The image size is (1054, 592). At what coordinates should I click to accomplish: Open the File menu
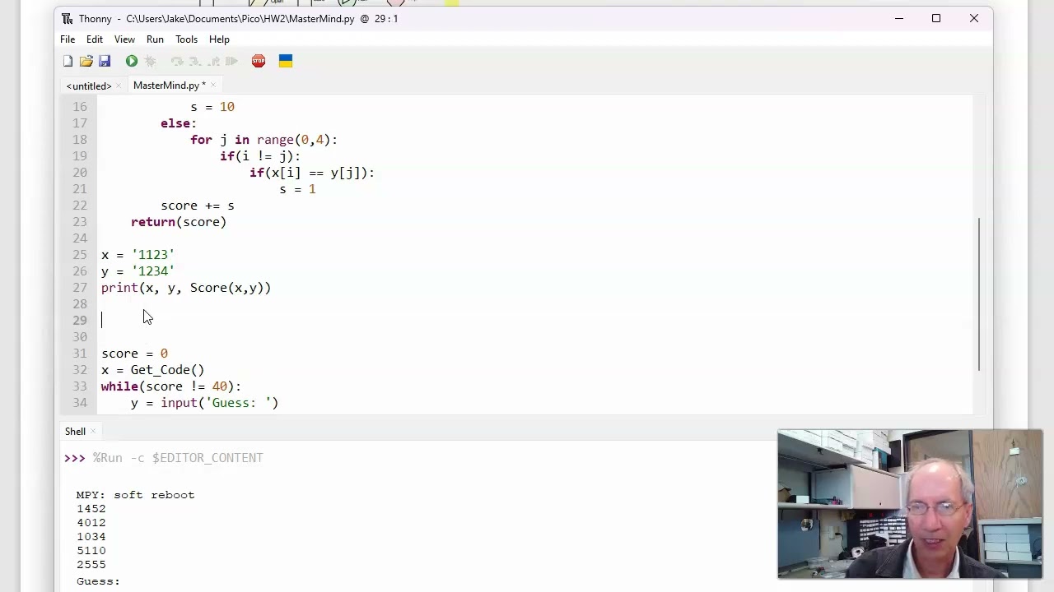pyautogui.click(x=68, y=39)
